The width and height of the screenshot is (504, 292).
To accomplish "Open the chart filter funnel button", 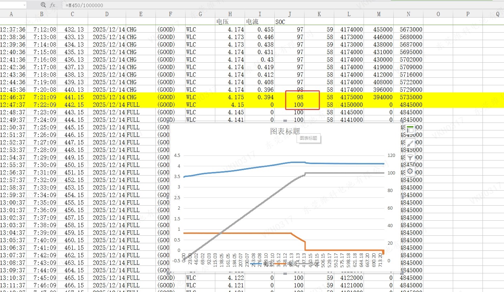I will [x=410, y=157].
